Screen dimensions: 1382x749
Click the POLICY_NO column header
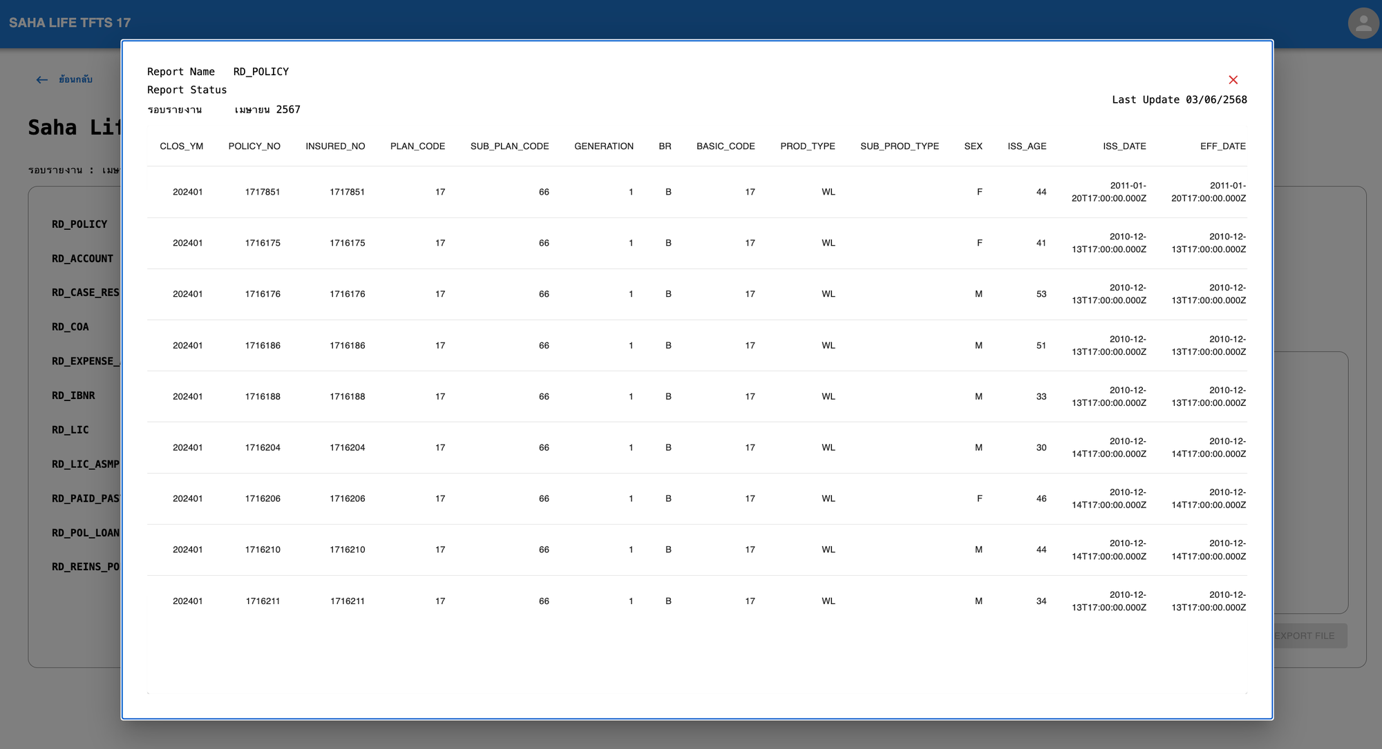[x=254, y=146]
